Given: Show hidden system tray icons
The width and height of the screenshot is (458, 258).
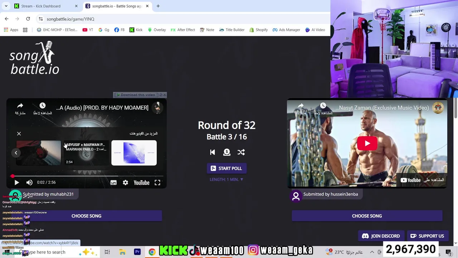Looking at the screenshot, I should click(372, 252).
